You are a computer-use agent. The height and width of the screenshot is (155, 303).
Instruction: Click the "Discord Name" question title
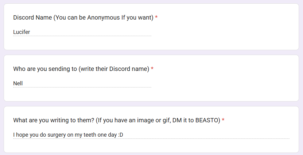pyautogui.click(x=33, y=17)
